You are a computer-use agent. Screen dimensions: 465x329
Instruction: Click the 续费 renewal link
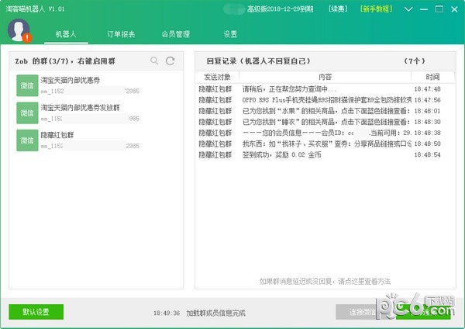click(x=338, y=9)
